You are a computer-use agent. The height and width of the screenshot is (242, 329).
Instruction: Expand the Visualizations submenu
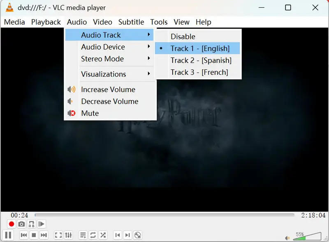click(109, 74)
